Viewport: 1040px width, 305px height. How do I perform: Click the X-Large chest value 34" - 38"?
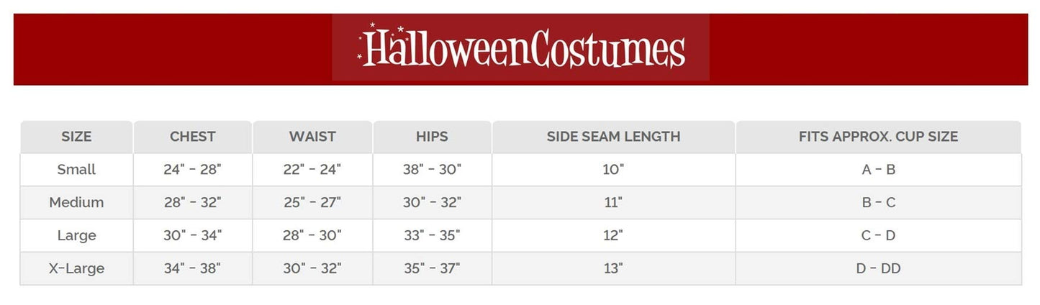(193, 268)
